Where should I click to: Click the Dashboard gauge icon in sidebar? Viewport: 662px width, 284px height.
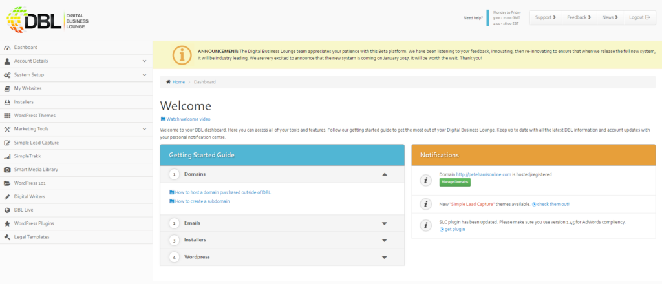[7, 48]
